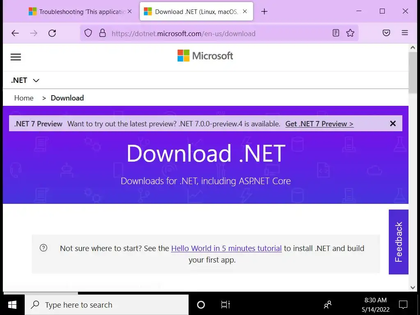Click the Microsoft logo
This screenshot has height=315, width=420.
coord(205,56)
